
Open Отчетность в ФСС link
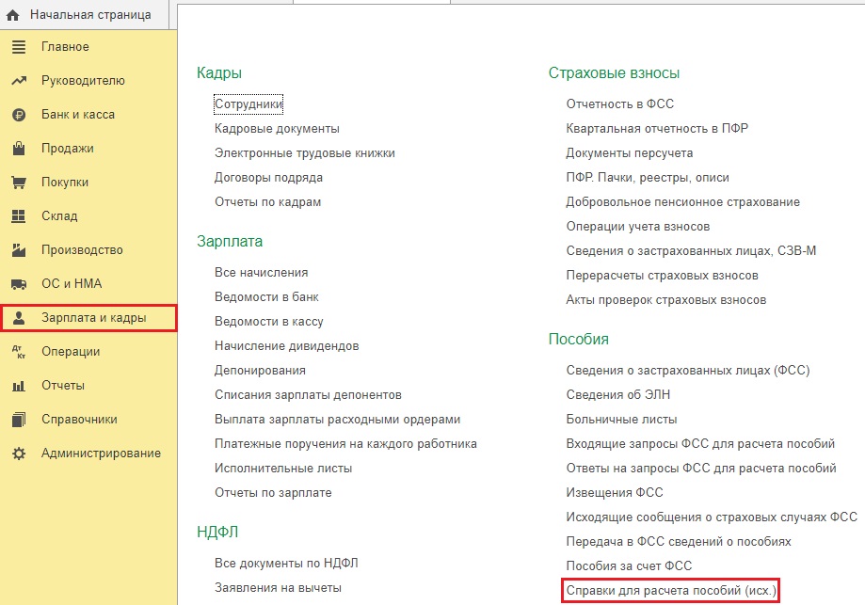tap(619, 103)
